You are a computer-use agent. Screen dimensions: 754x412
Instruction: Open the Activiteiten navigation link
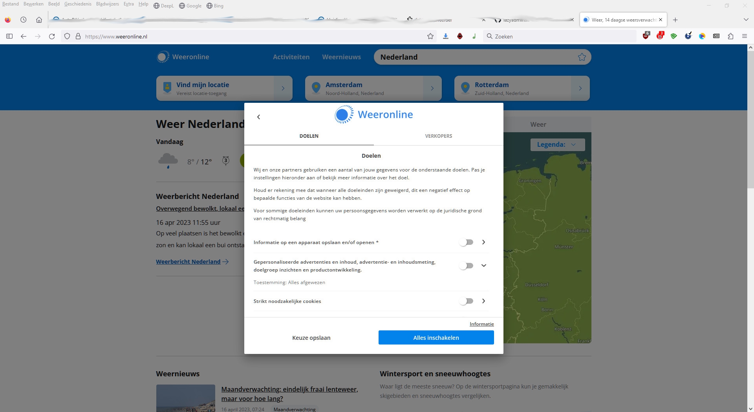coord(291,57)
